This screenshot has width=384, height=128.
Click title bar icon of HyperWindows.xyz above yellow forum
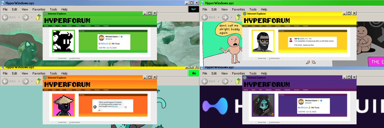(202, 3)
